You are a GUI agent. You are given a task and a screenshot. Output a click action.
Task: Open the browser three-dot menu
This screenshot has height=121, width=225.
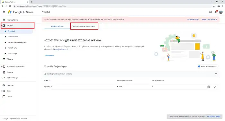point(222,6)
